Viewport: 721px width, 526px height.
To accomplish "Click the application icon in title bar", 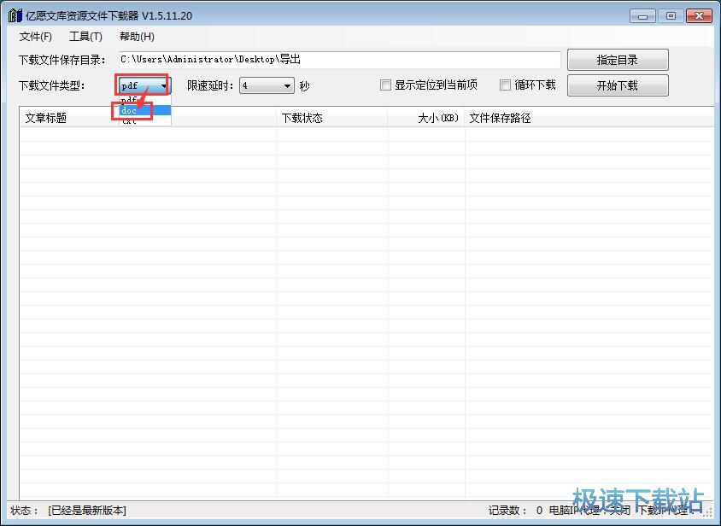I will pos(15,15).
